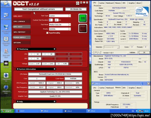The width and height of the screenshot is (151, 118).
Task: Select the CPU : LINPACK tab
Action: point(22,21)
